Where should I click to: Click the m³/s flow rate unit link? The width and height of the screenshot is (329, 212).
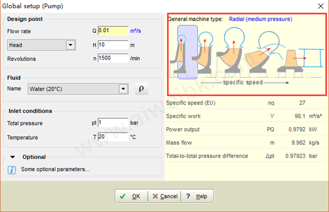pos(135,31)
